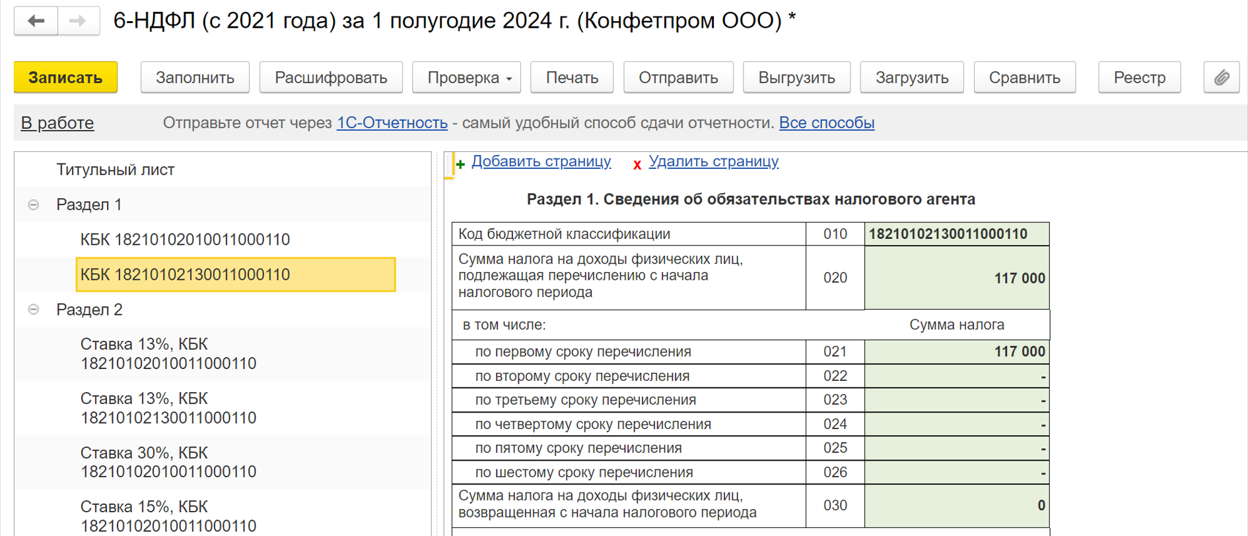Open attachments via the paperclip icon
This screenshot has width=1248, height=536.
[1221, 77]
